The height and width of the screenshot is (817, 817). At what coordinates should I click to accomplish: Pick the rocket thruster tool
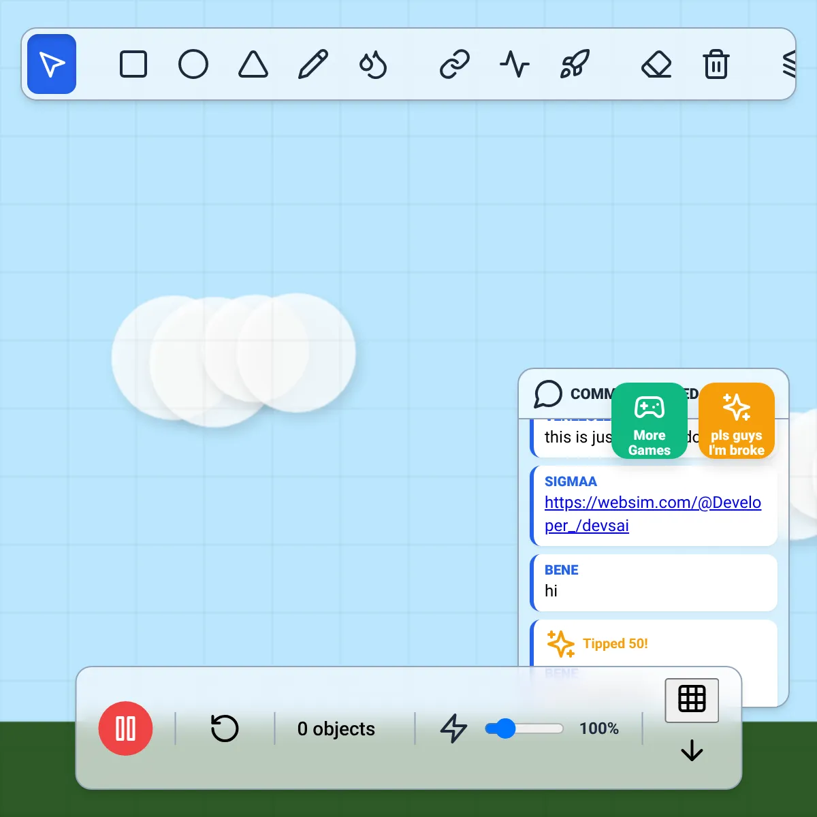575,64
